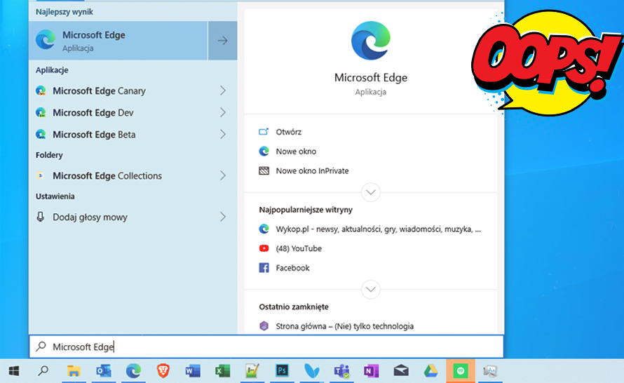Viewport: 624px width, 383px height.
Task: Open Microsoft Teams from taskbar
Action: click(x=341, y=371)
